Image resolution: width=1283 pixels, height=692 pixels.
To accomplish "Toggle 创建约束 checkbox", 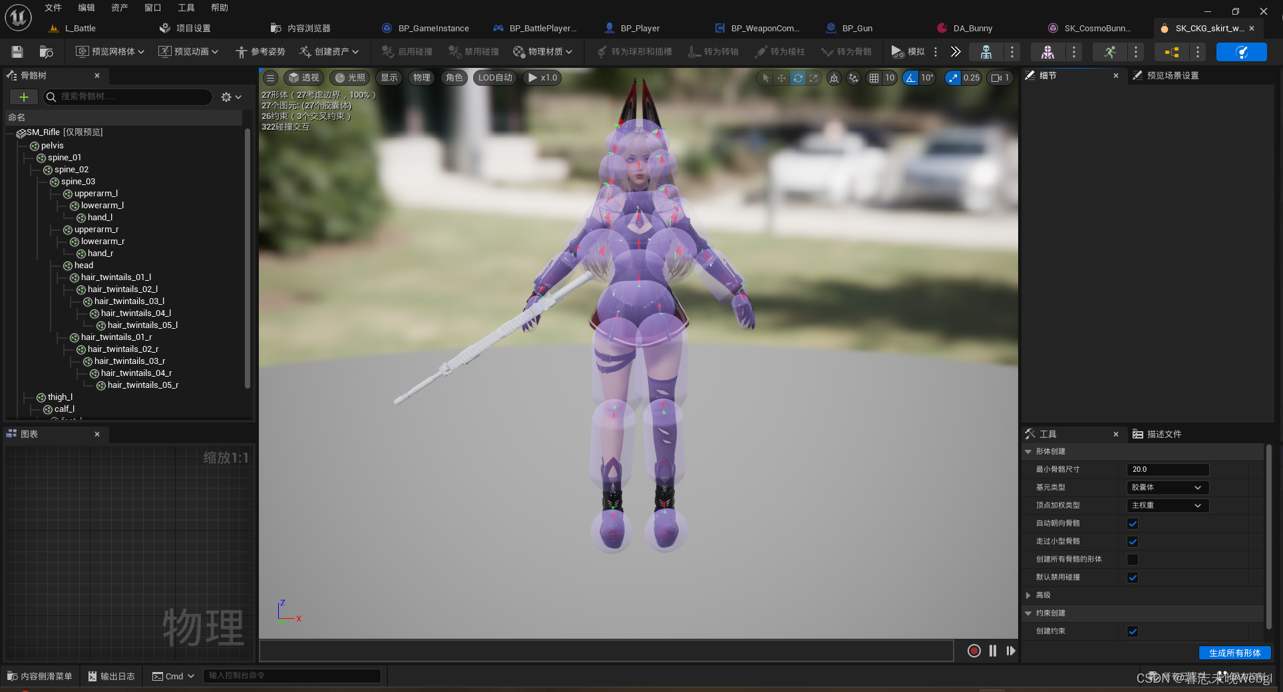I will [1133, 631].
